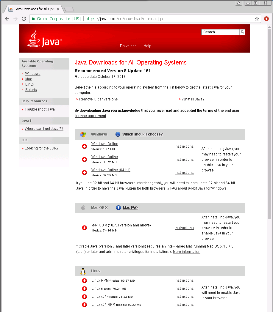Open Where can I get Java 7 link
Image resolution: width=273 pixels, height=312 pixels.
click(x=44, y=129)
